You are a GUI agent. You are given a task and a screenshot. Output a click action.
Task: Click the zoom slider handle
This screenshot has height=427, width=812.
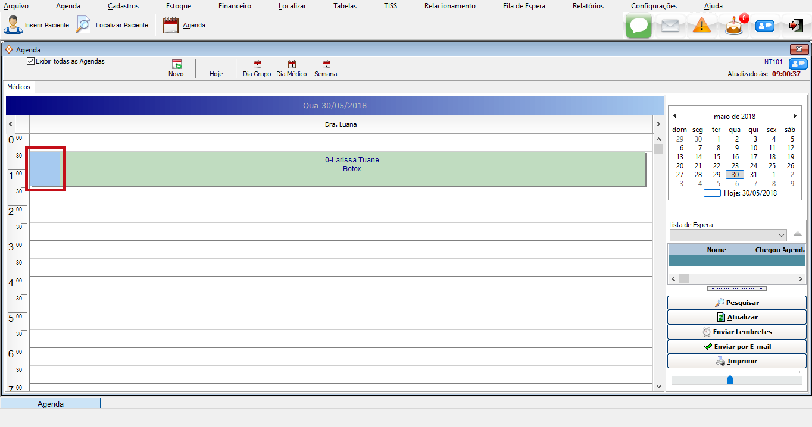730,379
